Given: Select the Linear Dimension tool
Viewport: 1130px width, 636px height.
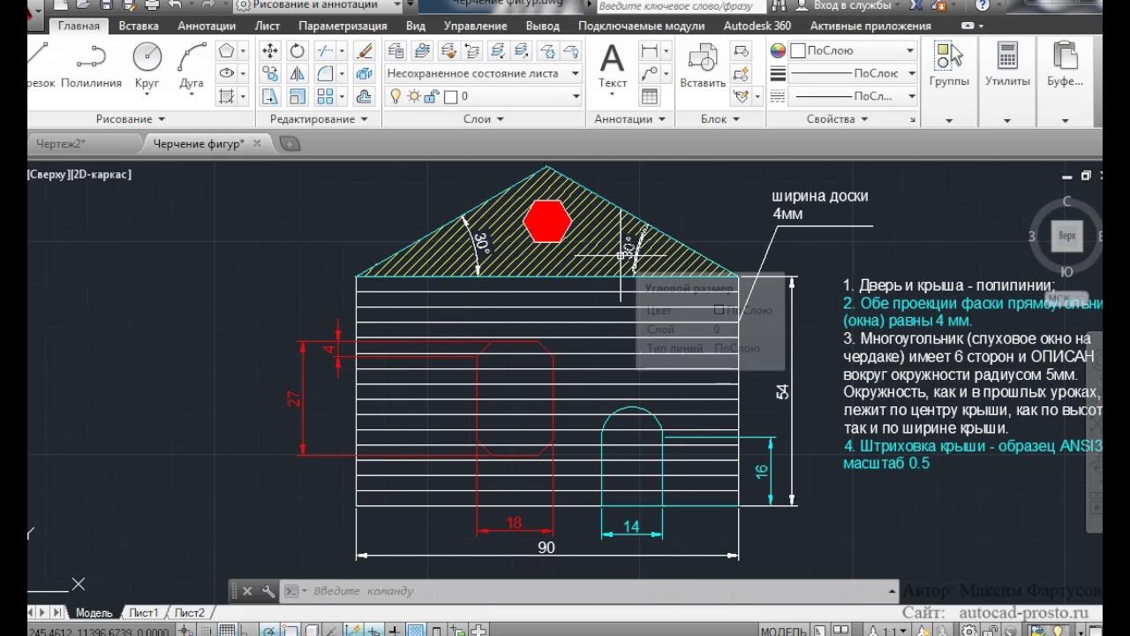Looking at the screenshot, I should pyautogui.click(x=649, y=51).
